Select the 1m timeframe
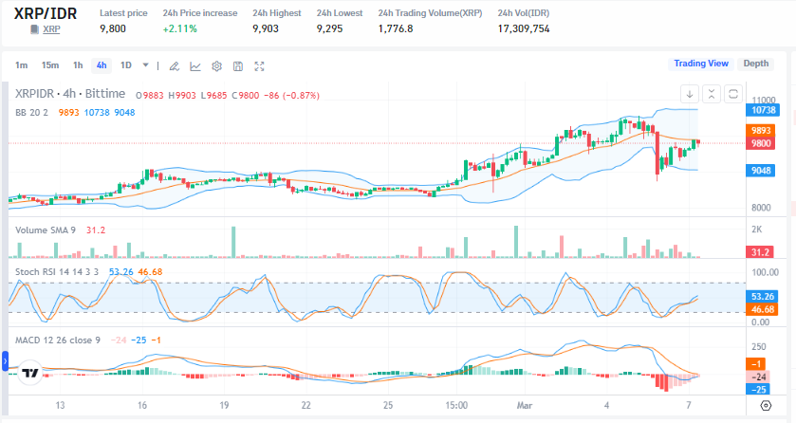 (x=21, y=65)
